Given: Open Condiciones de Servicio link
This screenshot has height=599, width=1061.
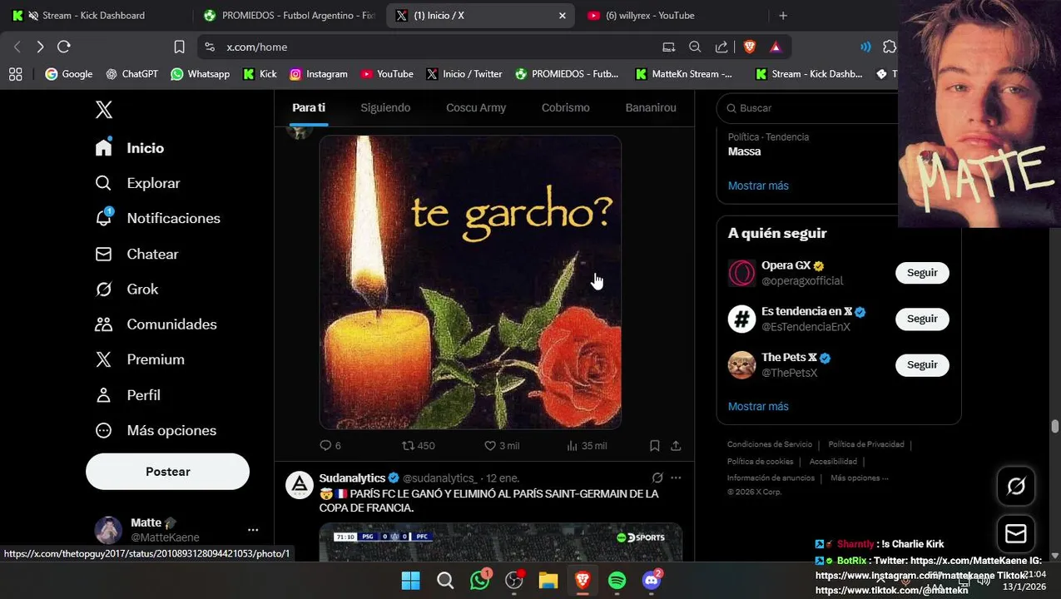Looking at the screenshot, I should [x=770, y=444].
